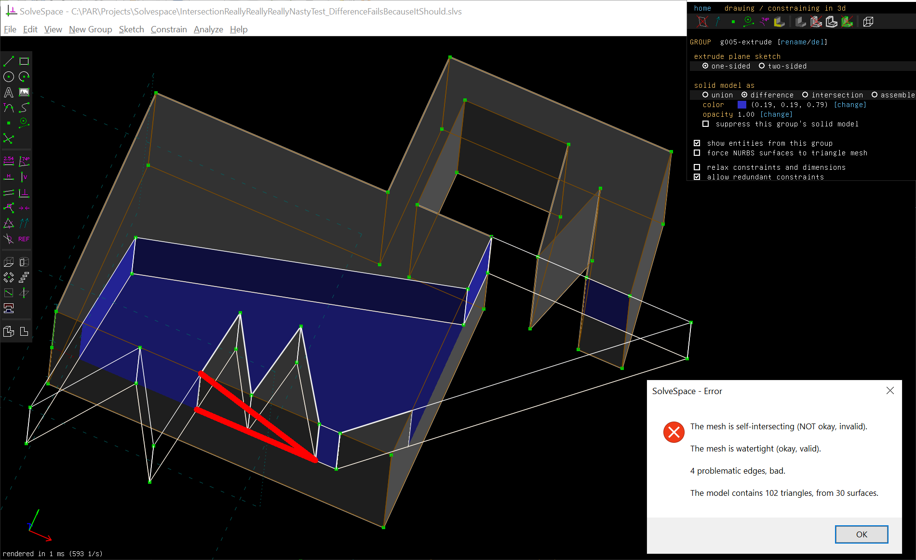
Task: Enable suppress this group's solid model
Action: (706, 124)
